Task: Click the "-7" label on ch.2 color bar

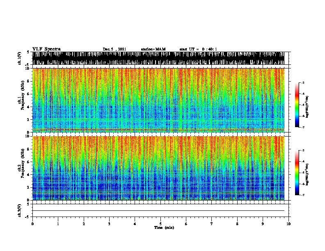Action: click(x=302, y=195)
